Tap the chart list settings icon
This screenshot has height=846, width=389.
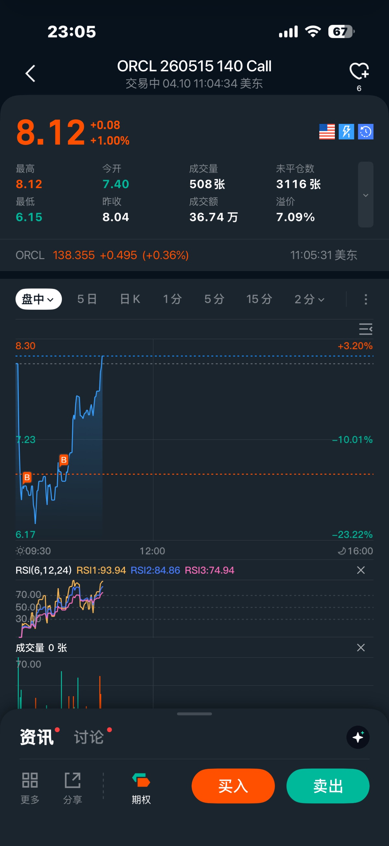[x=365, y=329]
